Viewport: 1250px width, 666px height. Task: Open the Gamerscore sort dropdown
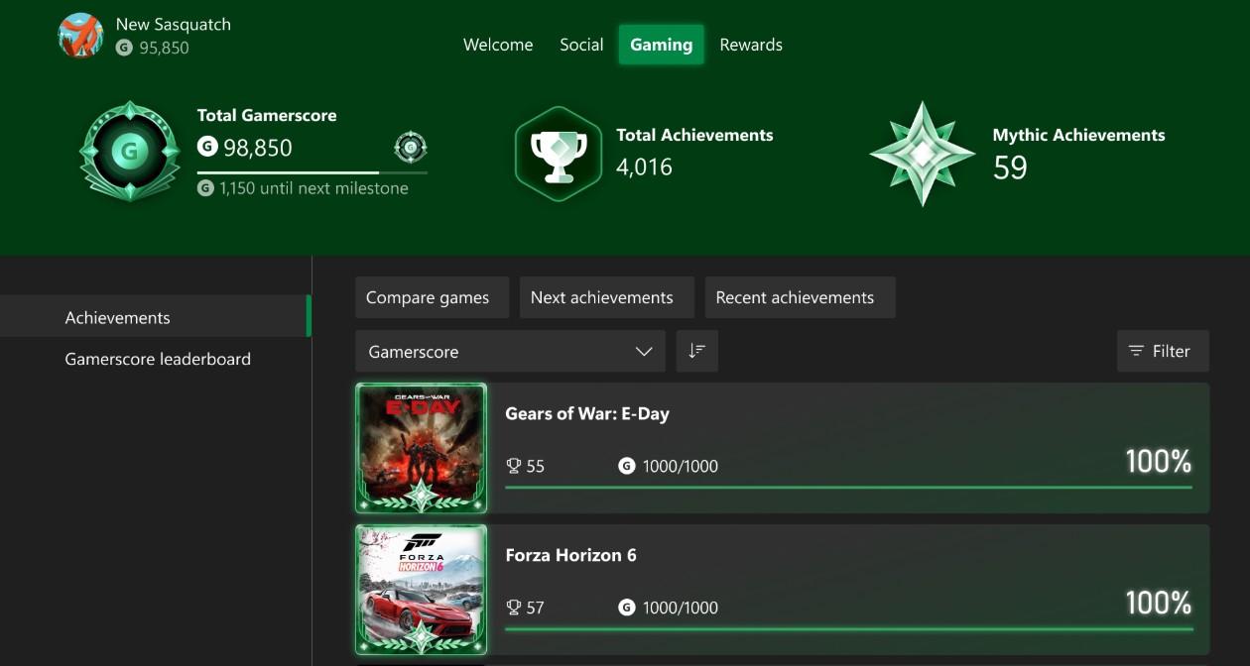coord(510,351)
